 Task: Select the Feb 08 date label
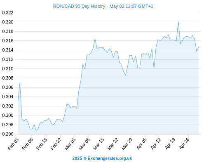pyautogui.click(x=28, y=144)
